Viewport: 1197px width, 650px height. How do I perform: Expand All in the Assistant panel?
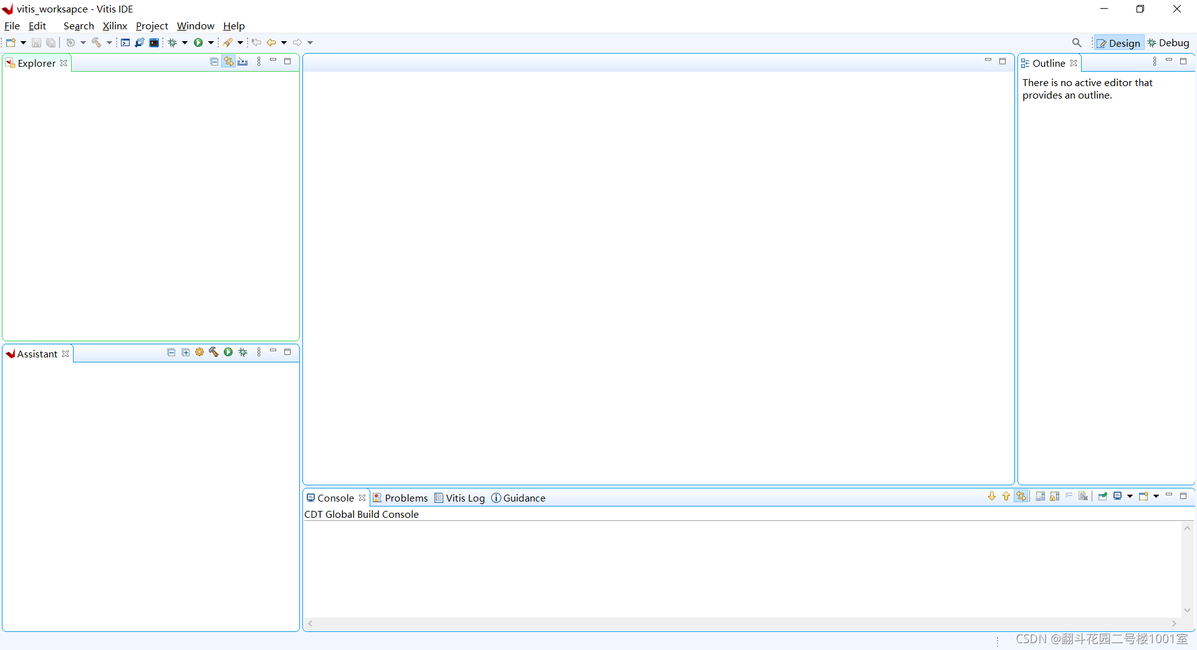185,352
